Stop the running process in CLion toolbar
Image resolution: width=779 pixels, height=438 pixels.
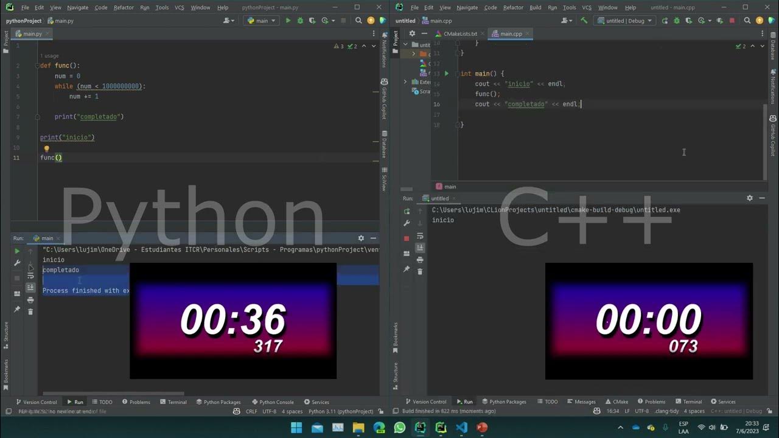click(x=732, y=21)
